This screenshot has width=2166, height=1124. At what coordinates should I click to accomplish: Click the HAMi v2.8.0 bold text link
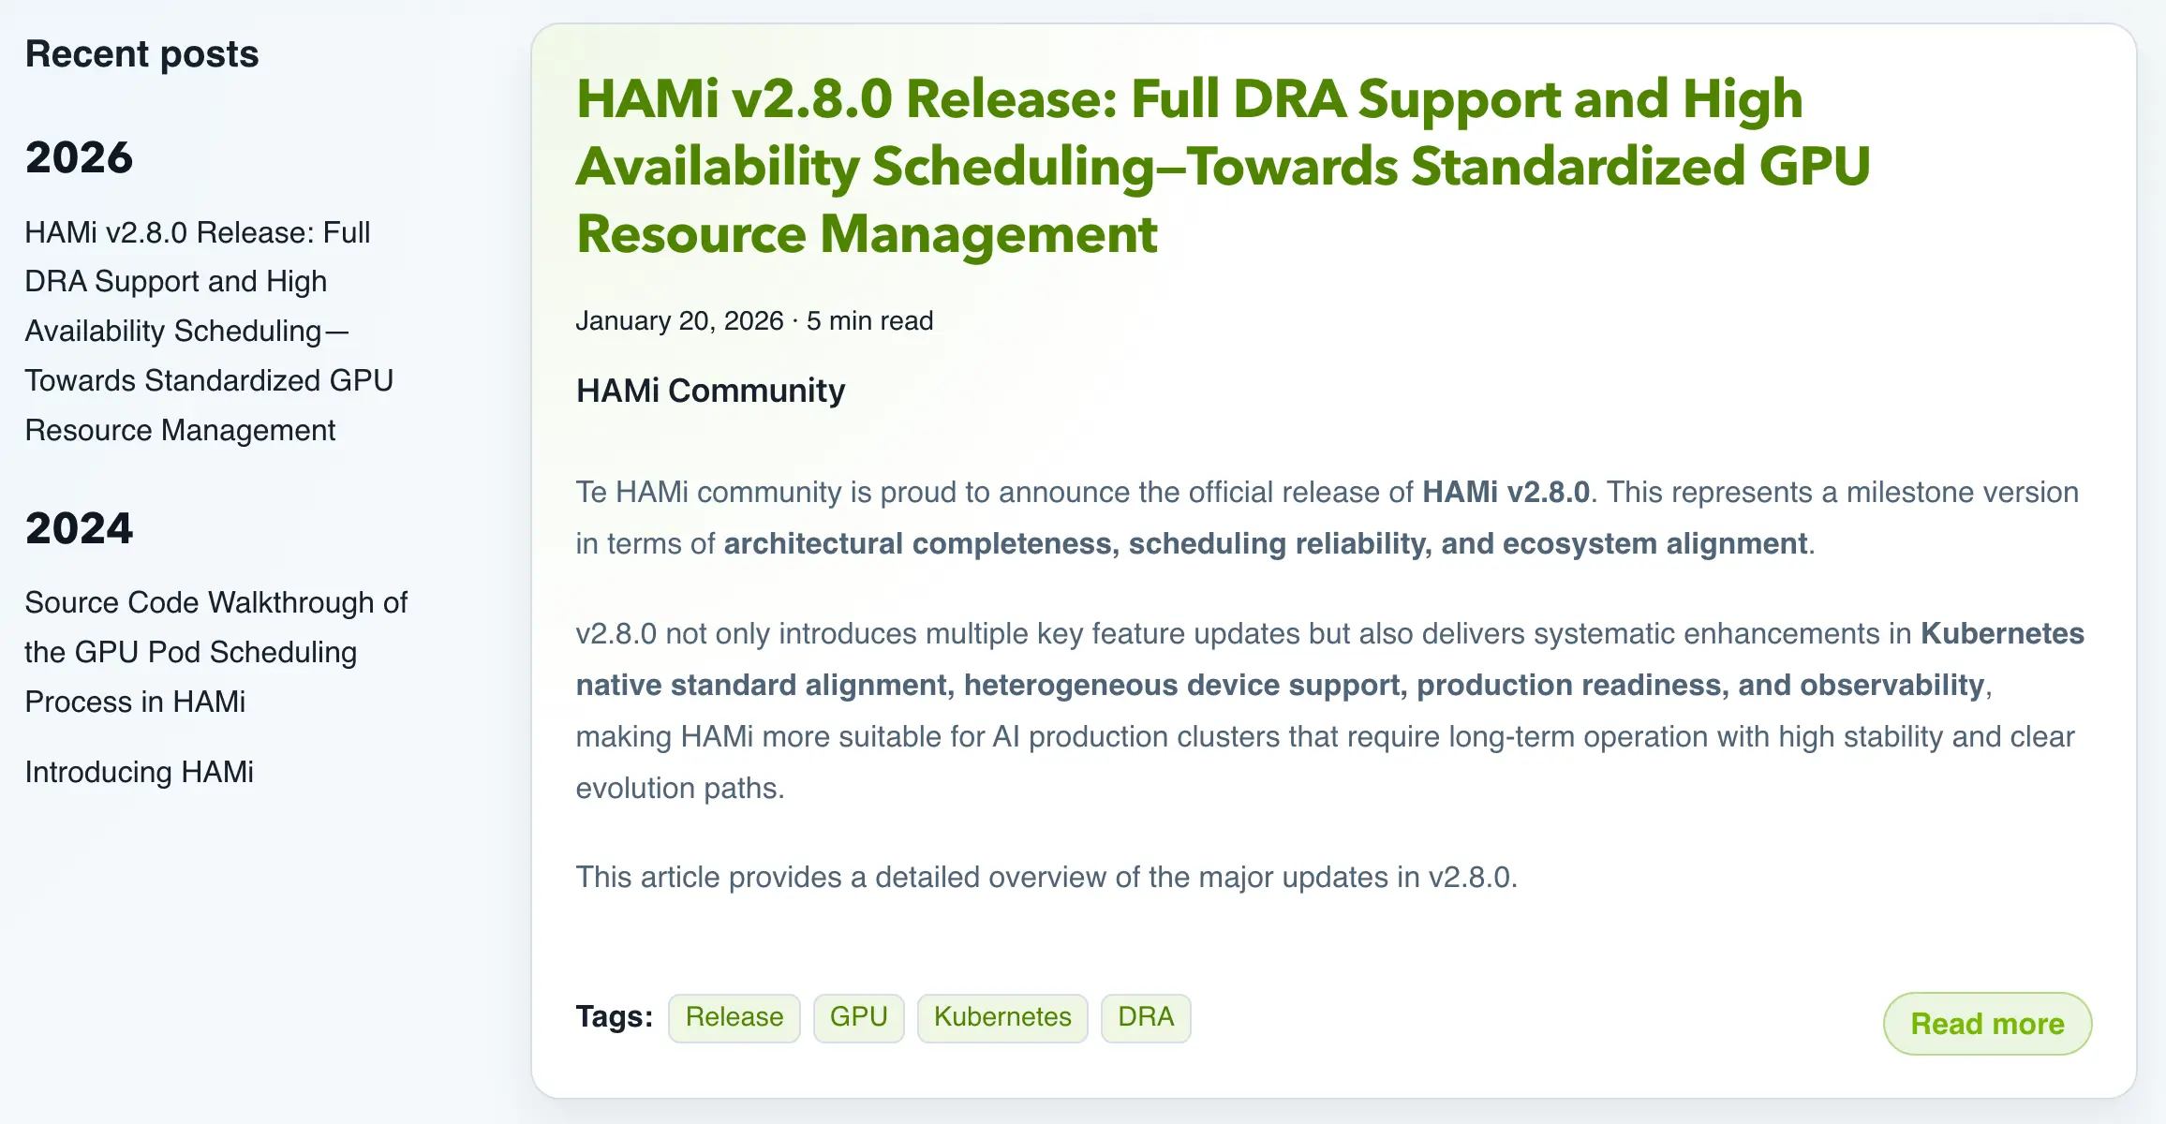[x=1506, y=492]
